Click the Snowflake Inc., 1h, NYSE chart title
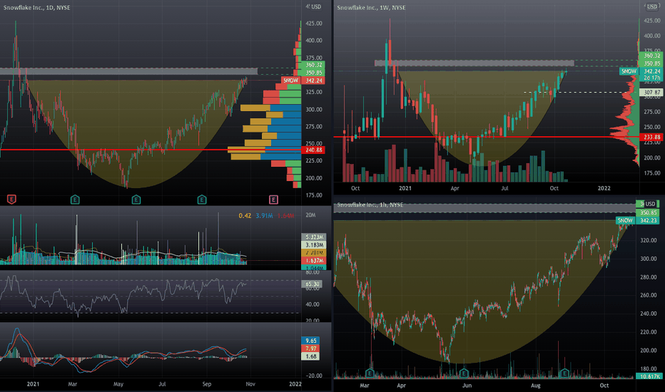665x392 pixels. tap(370, 205)
